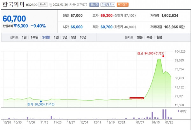Click 전일 value 67,000

click(76, 16)
